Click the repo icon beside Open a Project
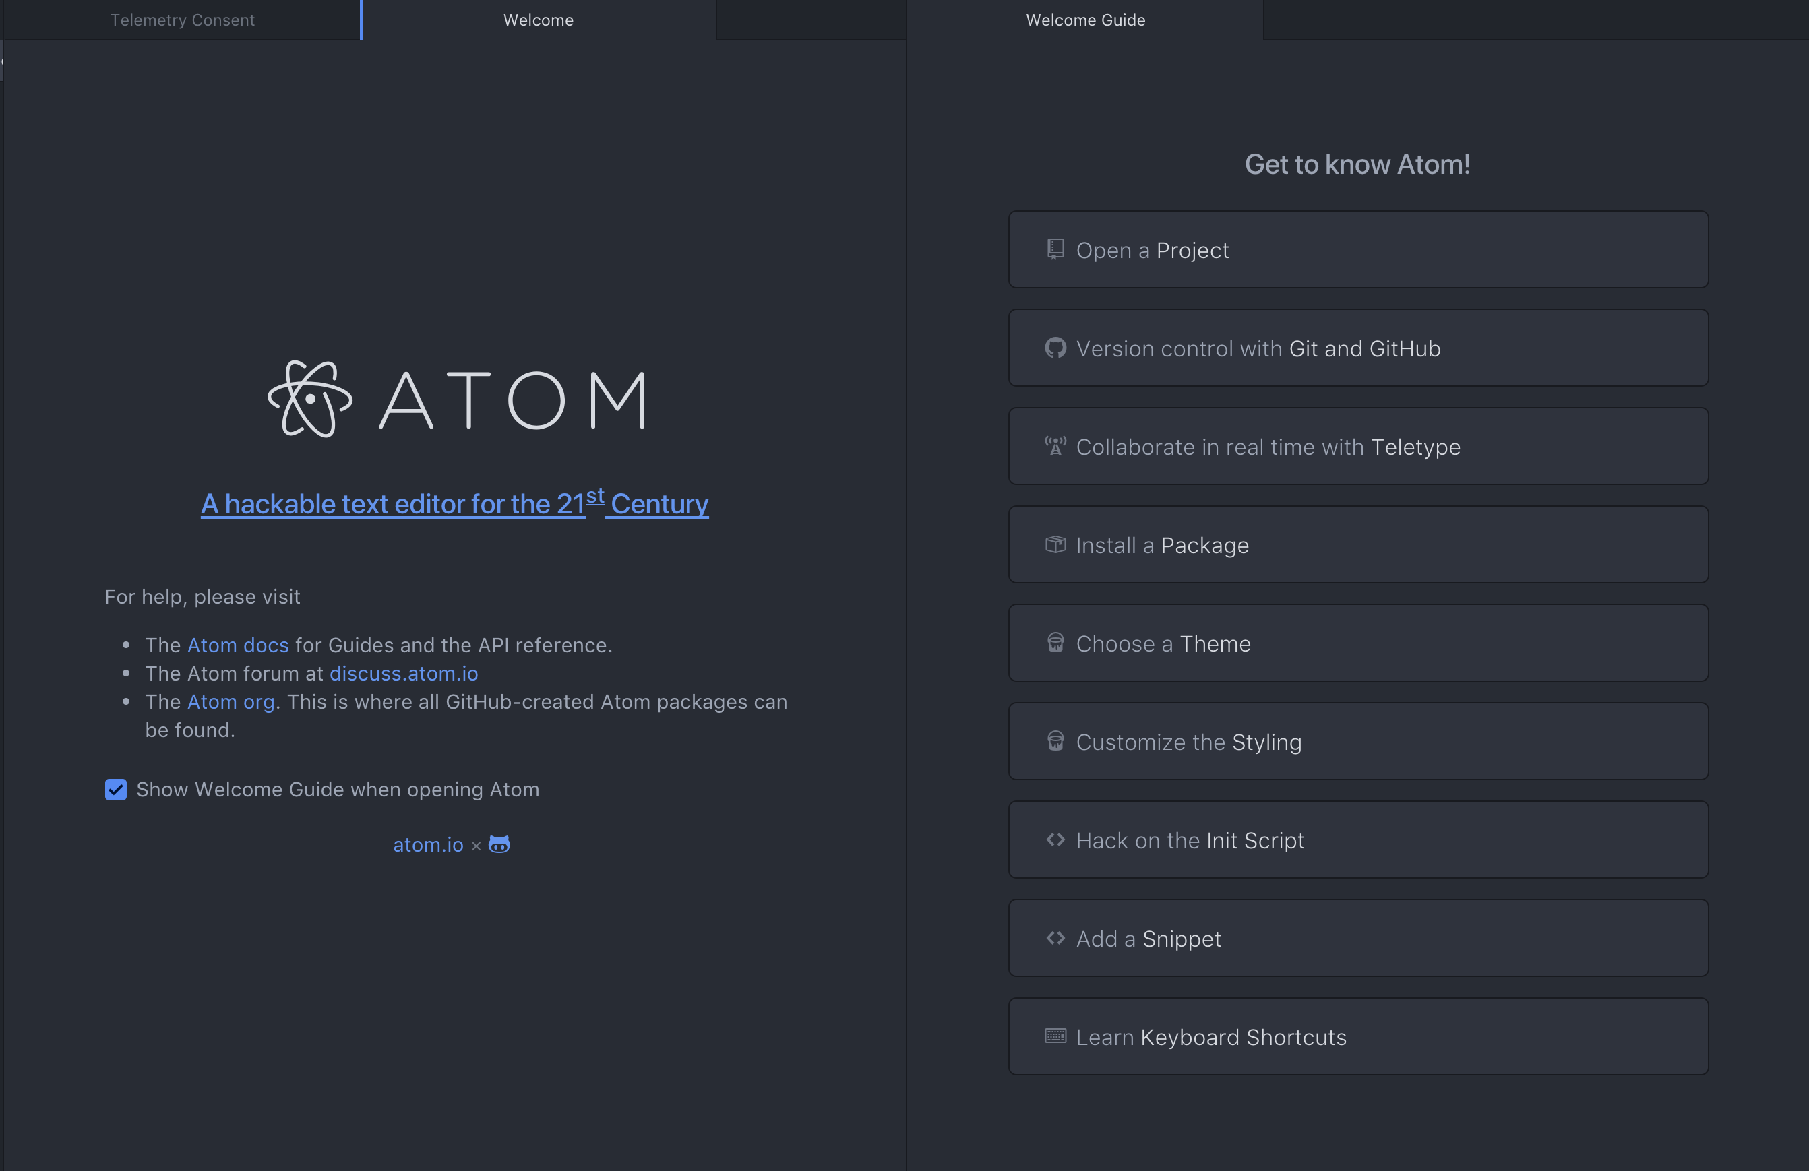The width and height of the screenshot is (1809, 1171). point(1055,249)
